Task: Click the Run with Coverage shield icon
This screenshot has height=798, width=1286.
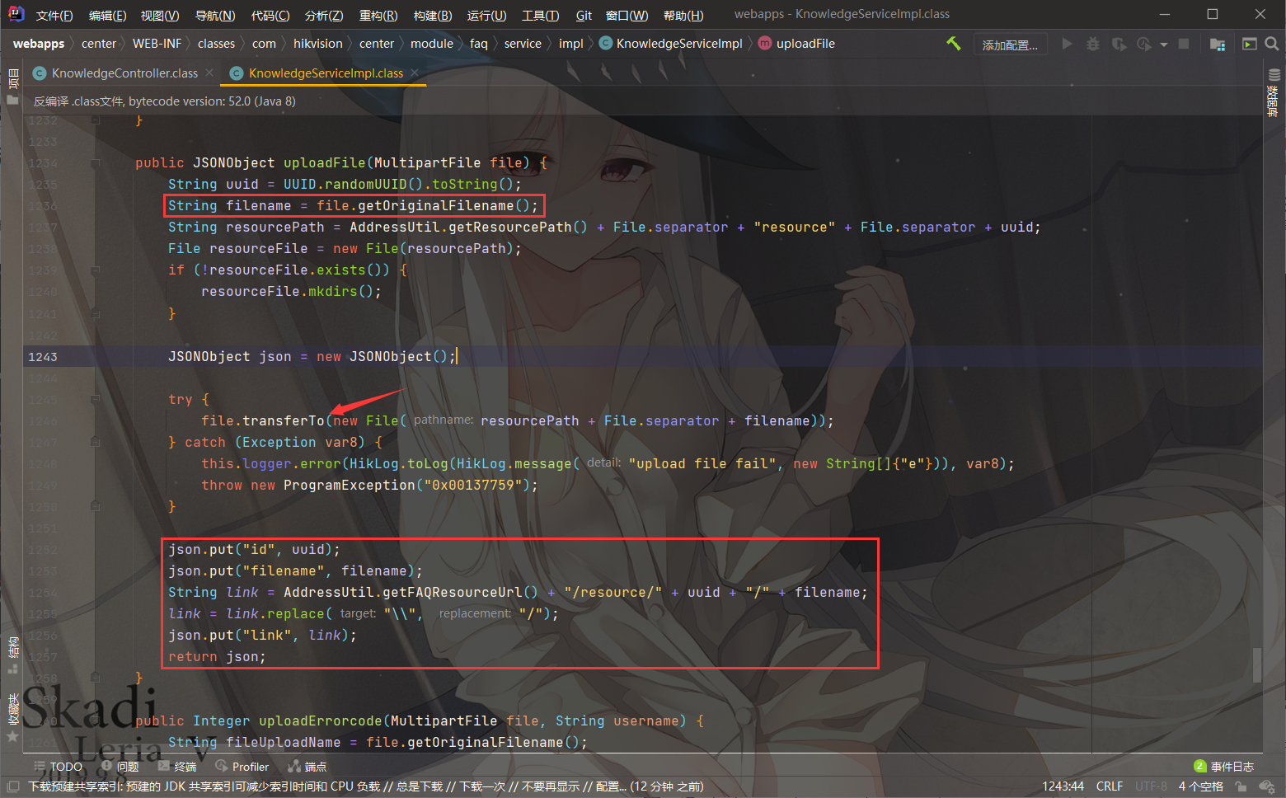Action: click(1119, 44)
